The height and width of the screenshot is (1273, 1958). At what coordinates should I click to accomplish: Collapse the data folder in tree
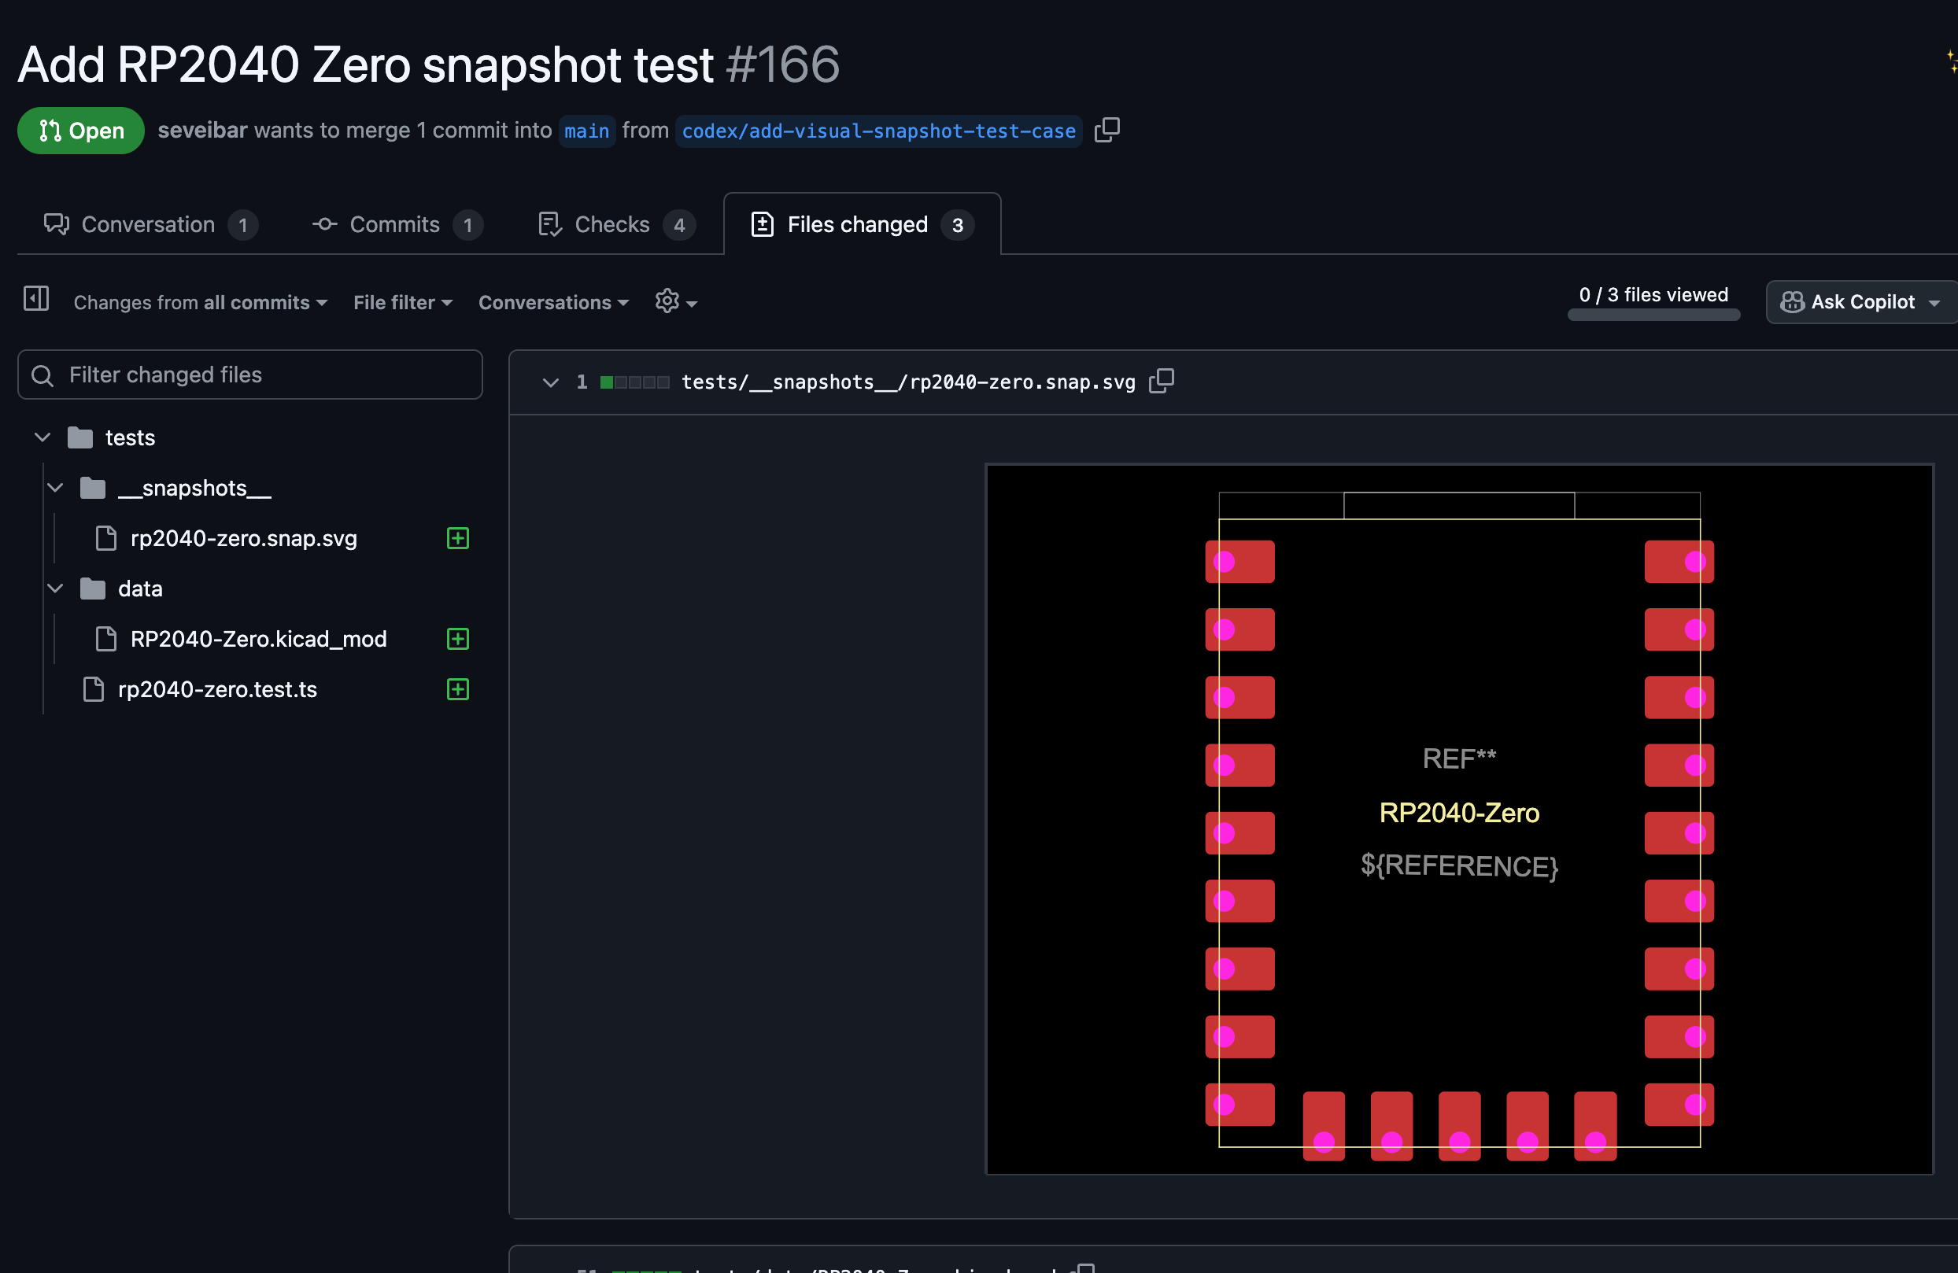[55, 589]
